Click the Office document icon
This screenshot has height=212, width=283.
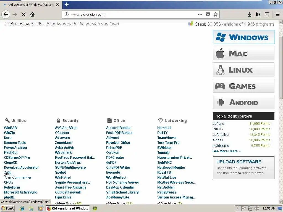click(x=109, y=120)
